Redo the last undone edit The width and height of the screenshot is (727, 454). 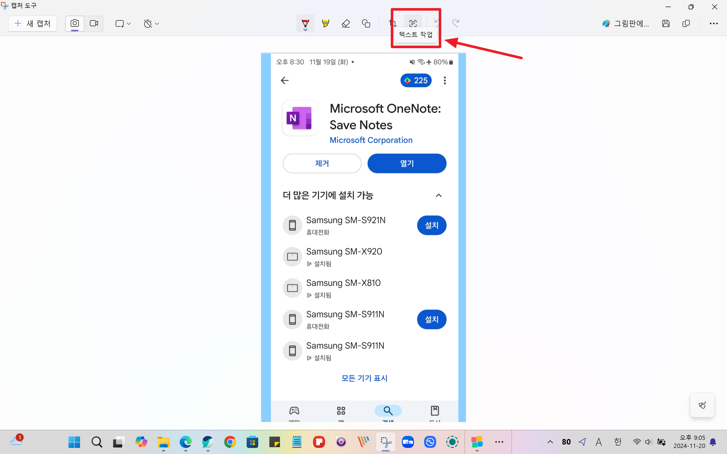(456, 23)
